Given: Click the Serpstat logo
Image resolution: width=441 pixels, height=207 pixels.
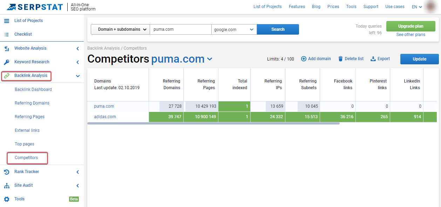Looking at the screenshot, I should (35, 7).
